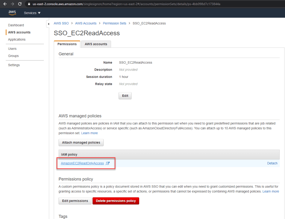Image resolution: width=285 pixels, height=219 pixels.
Task: Go to Users in the sidebar
Action: coord(12,49)
